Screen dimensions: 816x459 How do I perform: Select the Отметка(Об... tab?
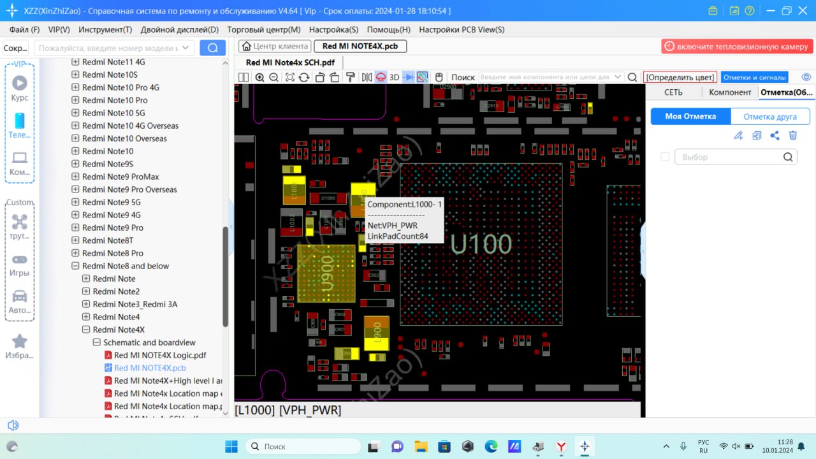point(786,92)
